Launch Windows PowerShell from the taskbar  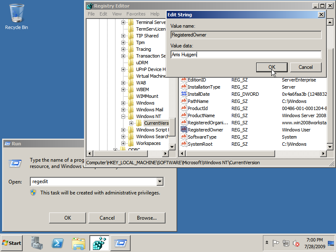[58, 243]
